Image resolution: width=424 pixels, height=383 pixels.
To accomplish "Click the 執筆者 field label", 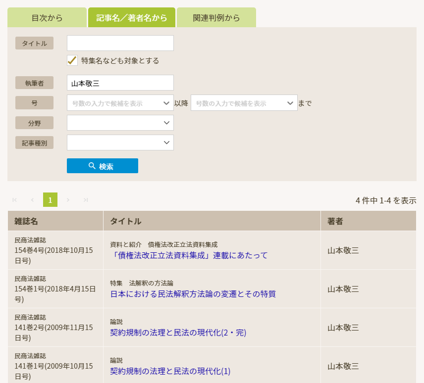I will (x=34, y=83).
